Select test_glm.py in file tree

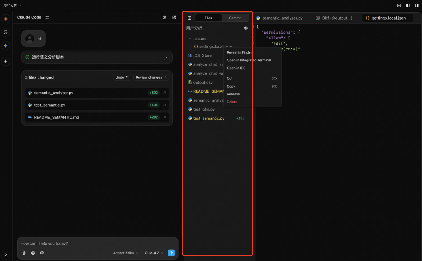tap(201, 109)
